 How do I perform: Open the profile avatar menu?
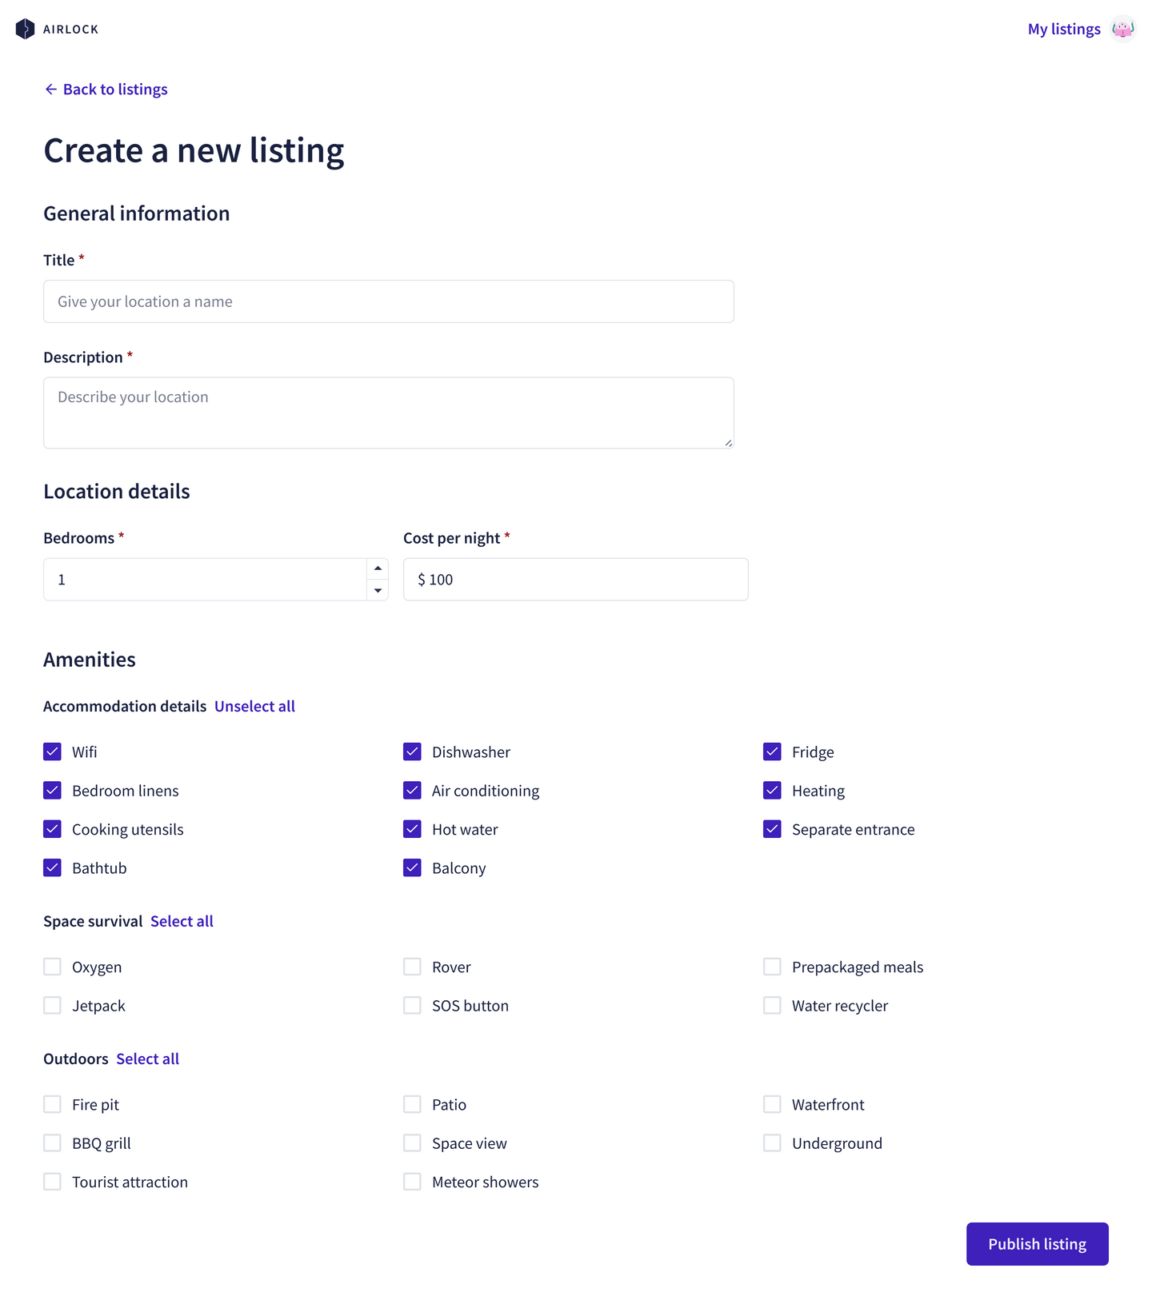pos(1124,28)
